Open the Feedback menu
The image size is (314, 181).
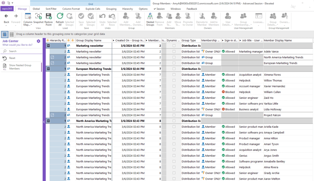click(192, 9)
